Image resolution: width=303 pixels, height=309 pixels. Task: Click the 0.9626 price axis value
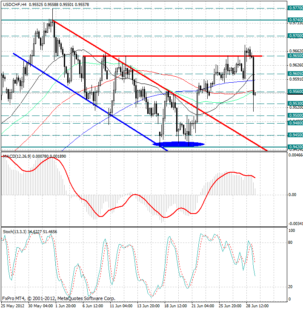[x=296, y=65]
